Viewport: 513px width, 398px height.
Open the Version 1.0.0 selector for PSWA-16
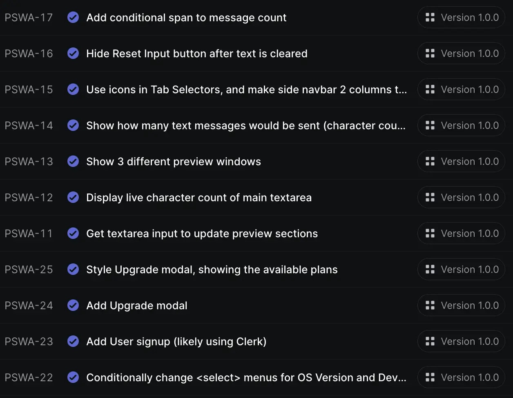click(461, 54)
